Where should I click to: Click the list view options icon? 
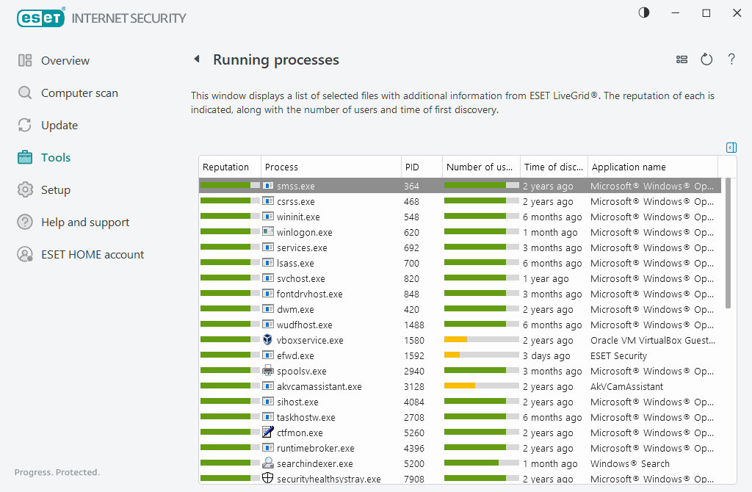[681, 59]
